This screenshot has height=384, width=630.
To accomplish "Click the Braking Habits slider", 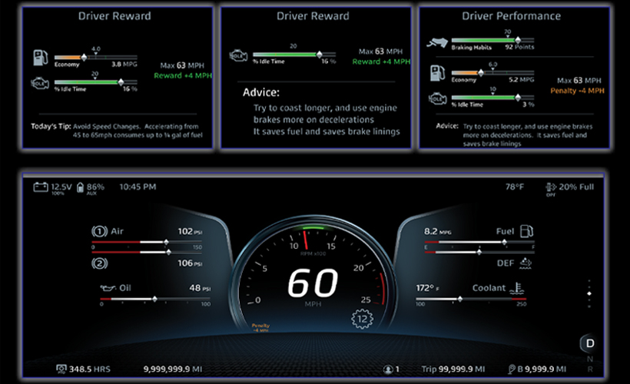I will [493, 40].
